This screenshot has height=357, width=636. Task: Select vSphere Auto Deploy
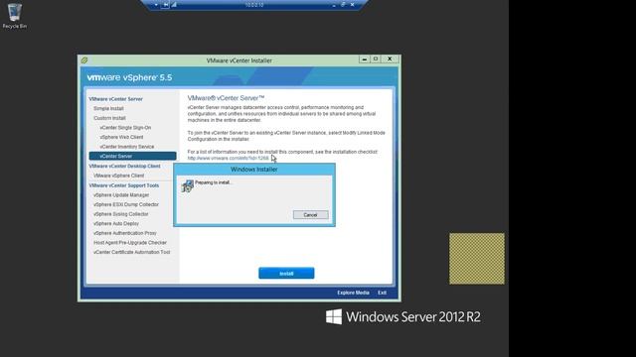(116, 223)
